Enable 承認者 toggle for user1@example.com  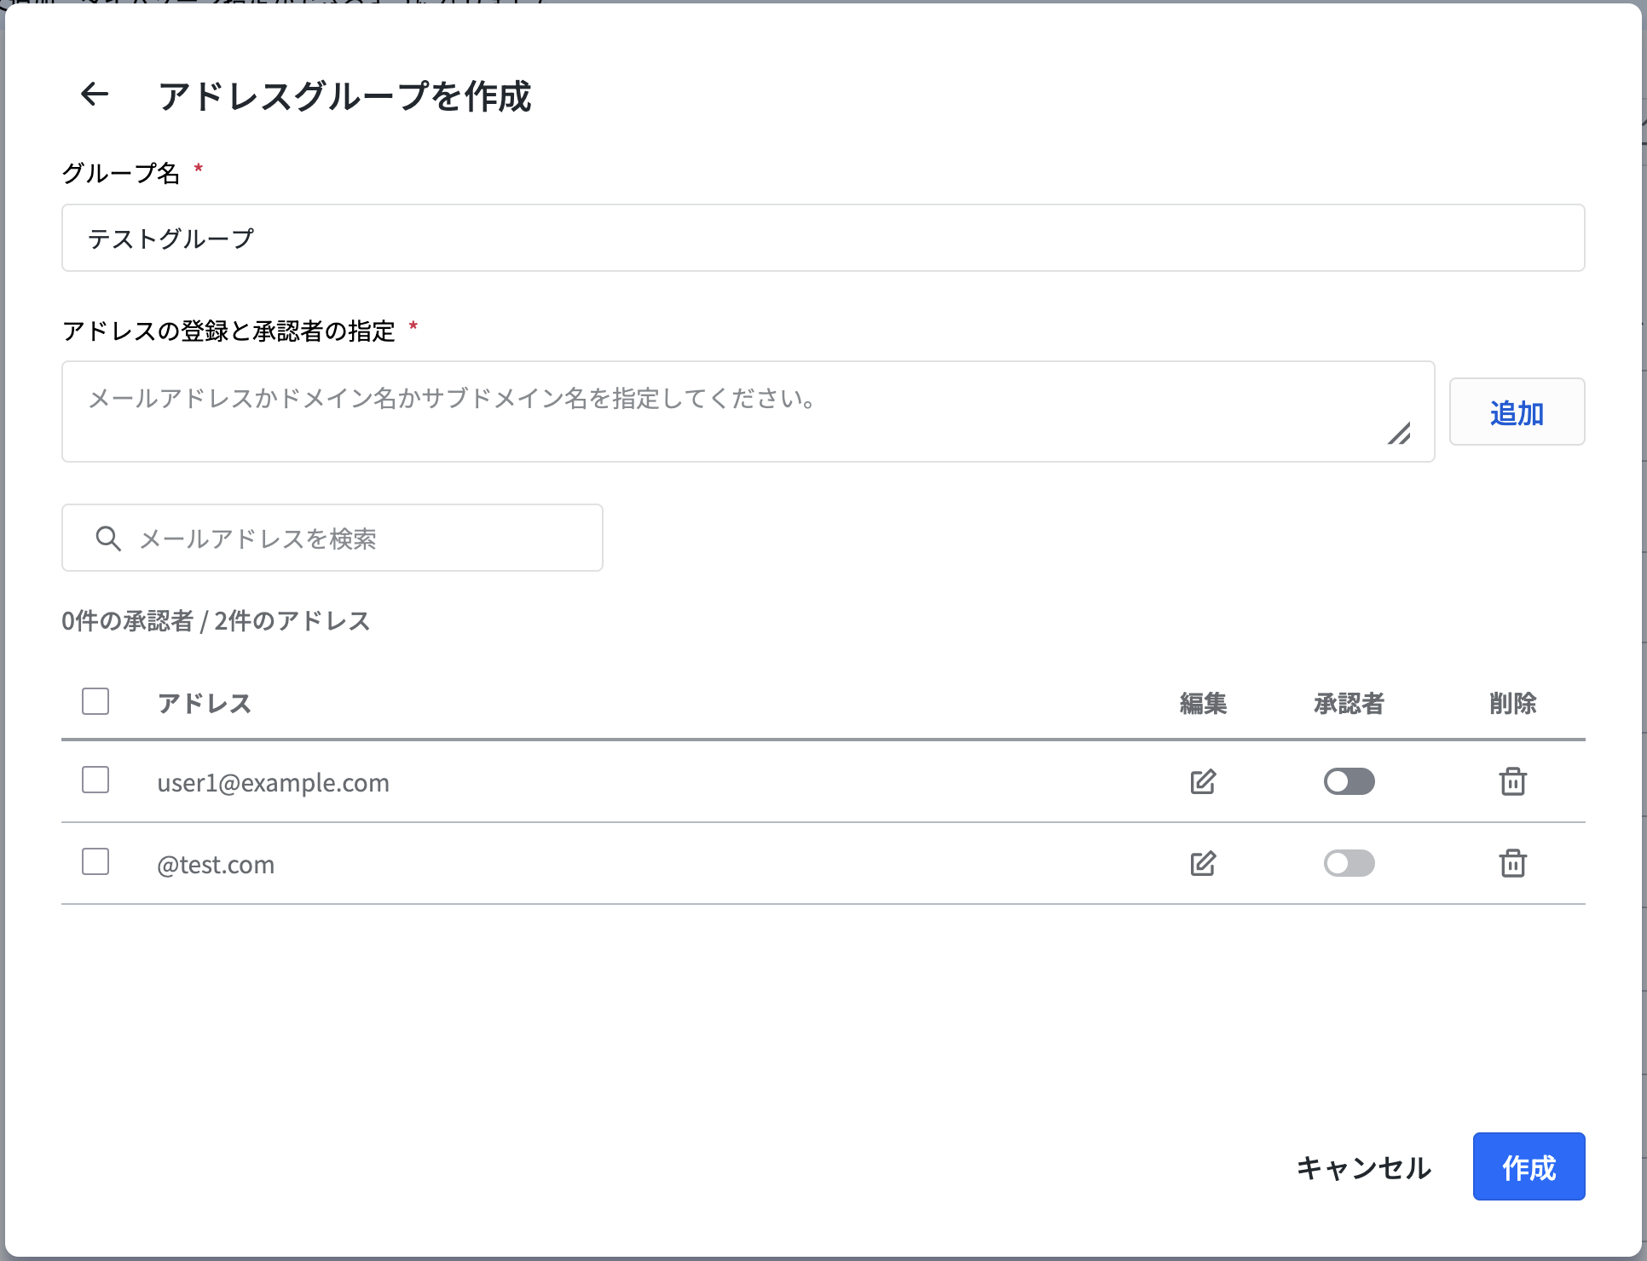[x=1349, y=781]
